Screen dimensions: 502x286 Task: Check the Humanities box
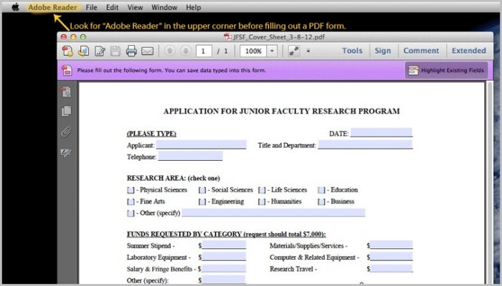[262, 202]
